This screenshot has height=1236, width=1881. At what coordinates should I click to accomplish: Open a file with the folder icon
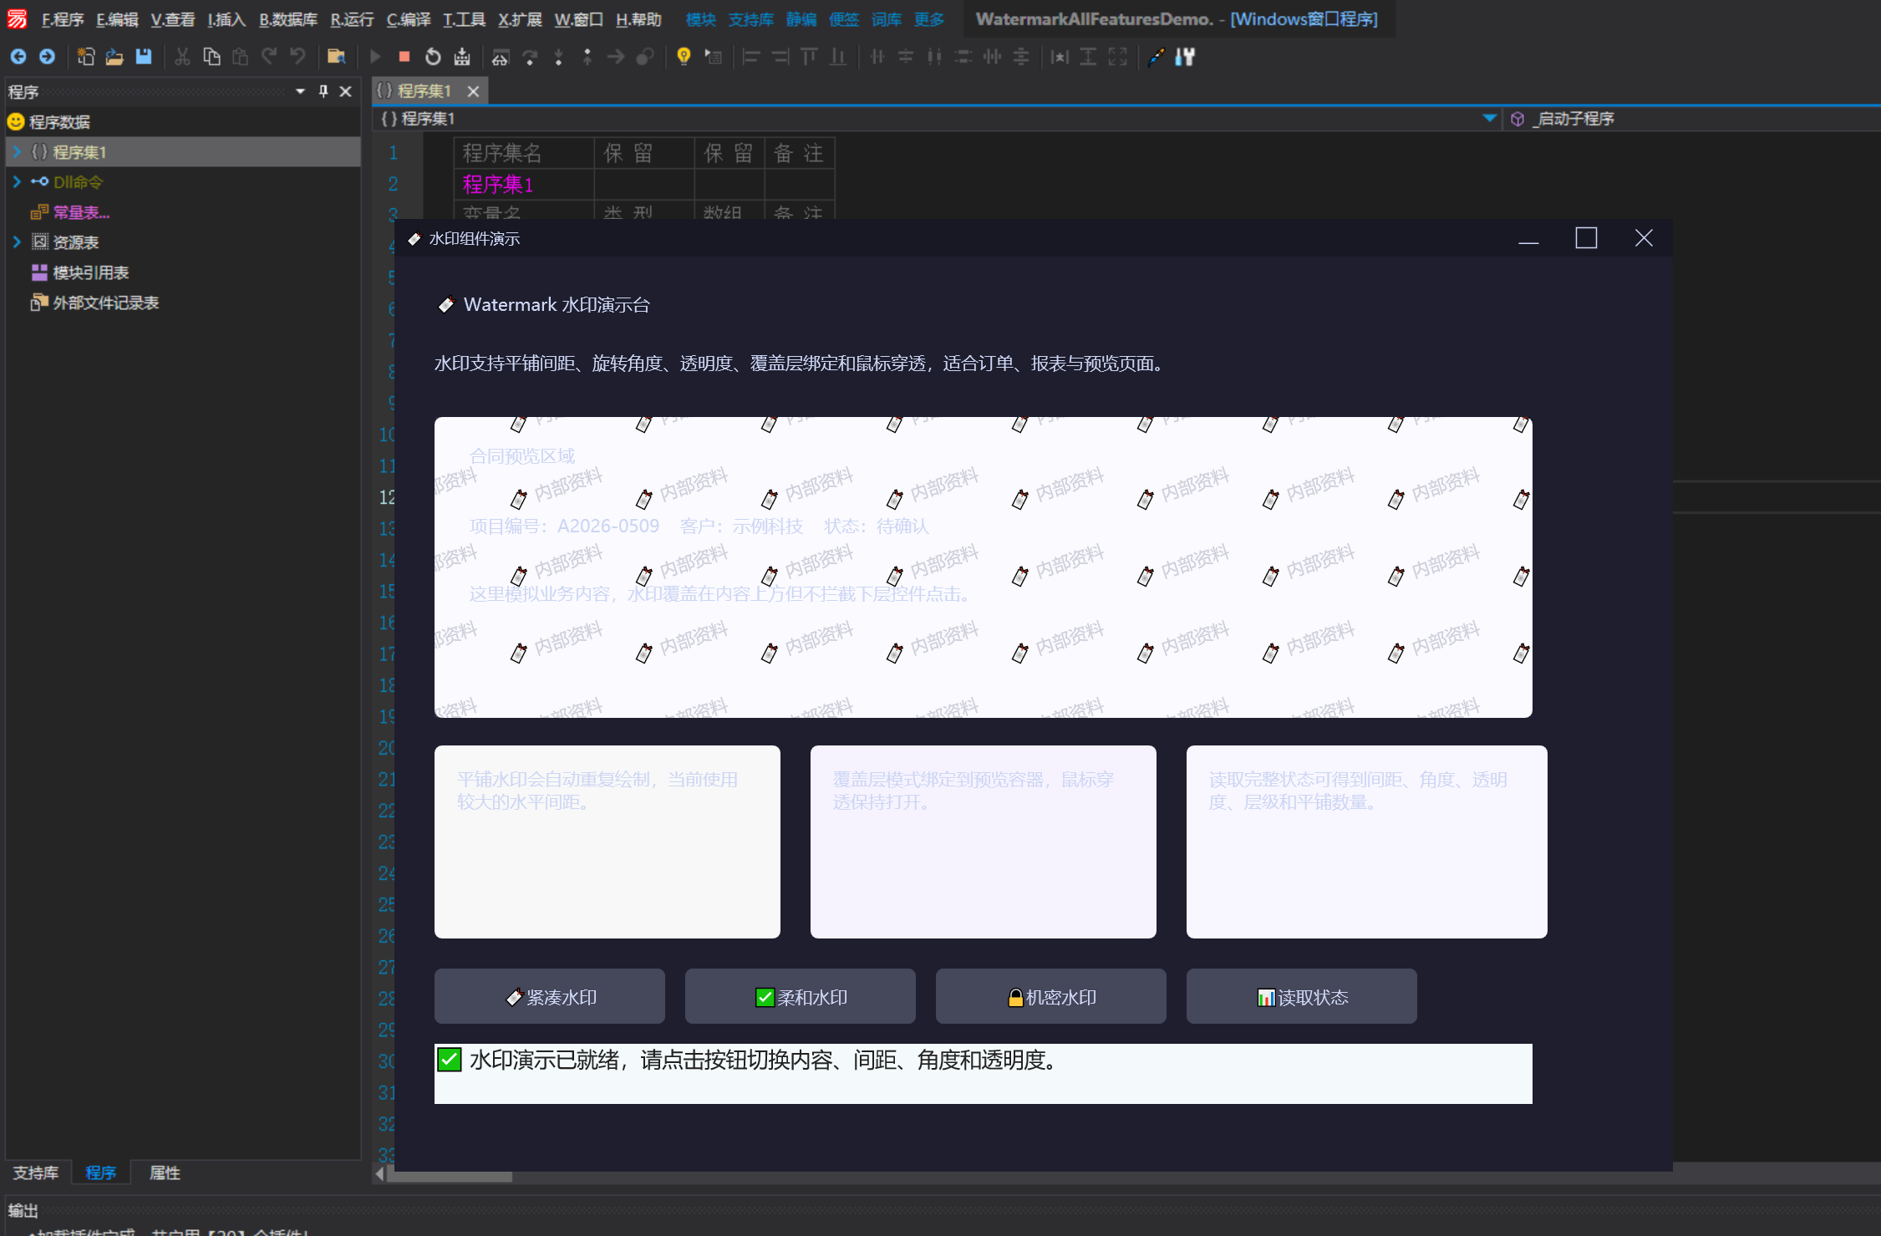pyautogui.click(x=114, y=56)
